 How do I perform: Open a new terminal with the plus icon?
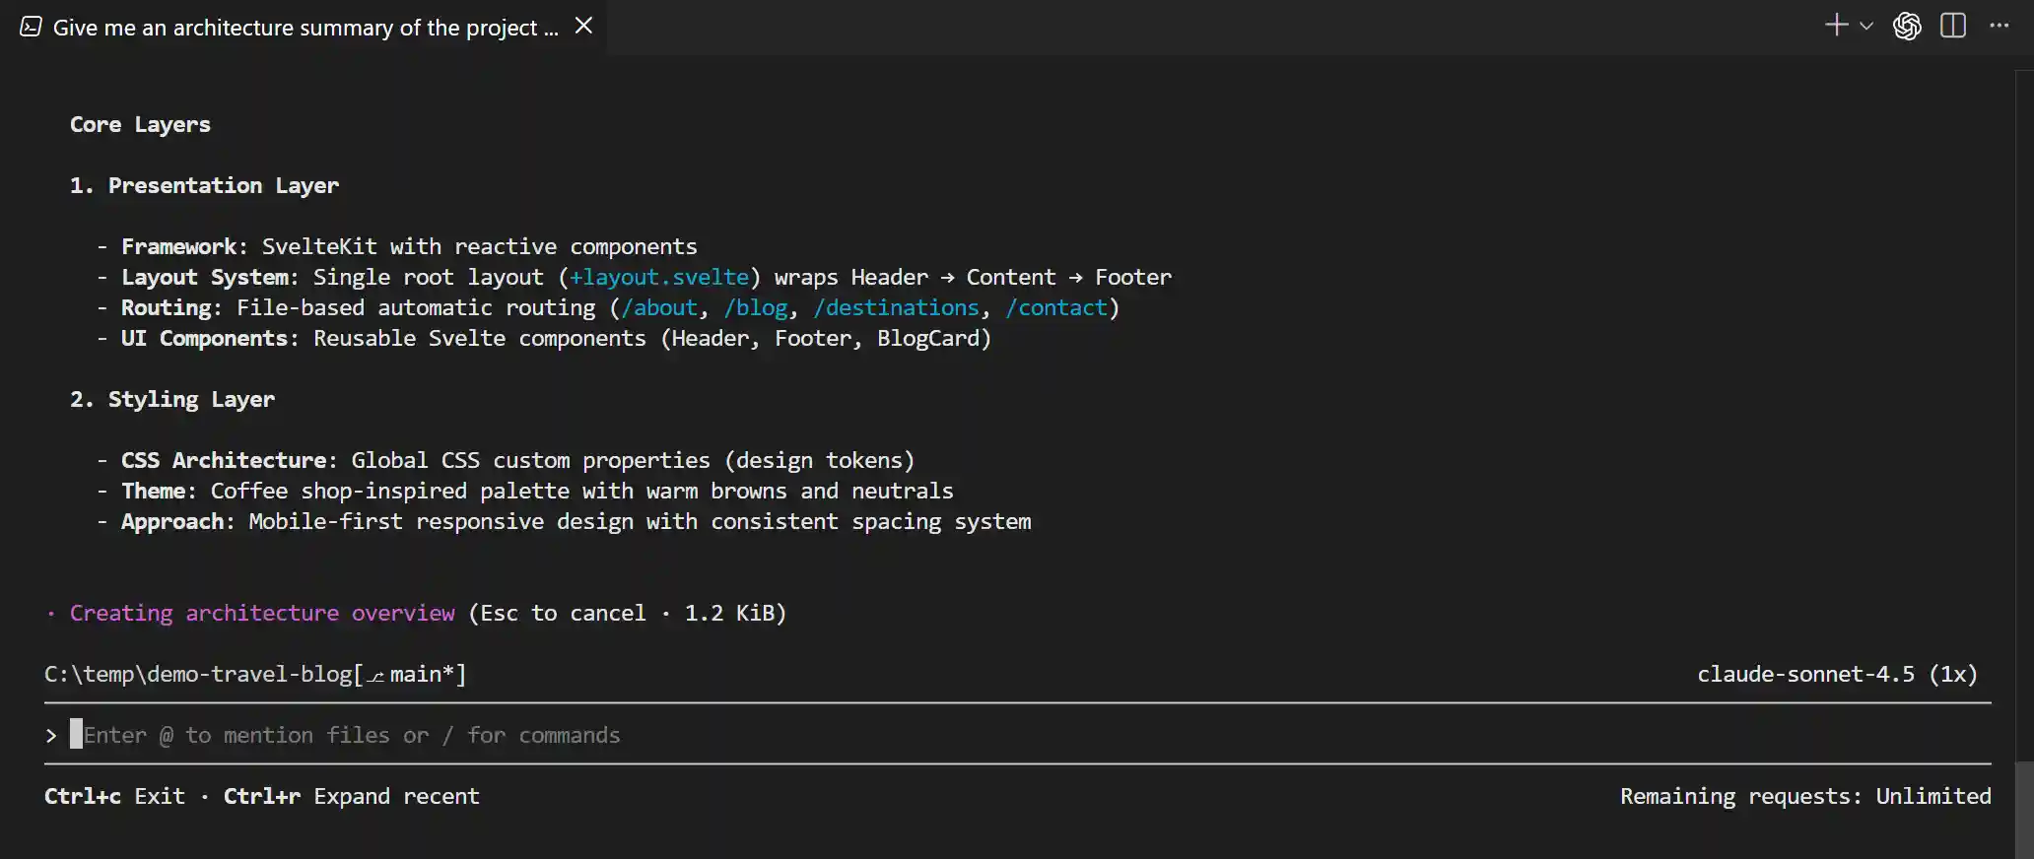[x=1837, y=26]
